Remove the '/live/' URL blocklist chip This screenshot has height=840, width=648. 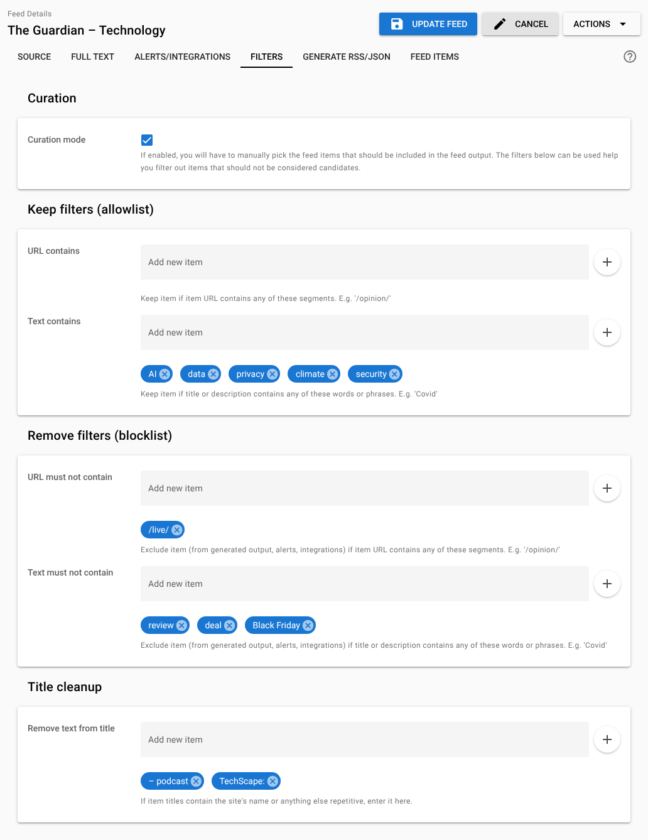click(177, 530)
